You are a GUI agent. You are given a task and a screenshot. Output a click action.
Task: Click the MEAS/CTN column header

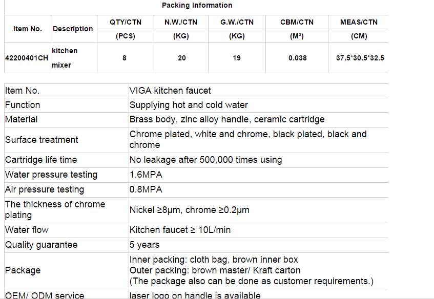pyautogui.click(x=359, y=23)
